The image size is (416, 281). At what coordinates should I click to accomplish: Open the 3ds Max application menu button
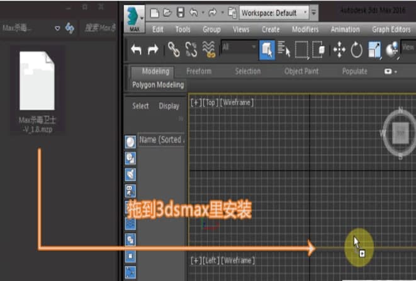[x=135, y=19]
